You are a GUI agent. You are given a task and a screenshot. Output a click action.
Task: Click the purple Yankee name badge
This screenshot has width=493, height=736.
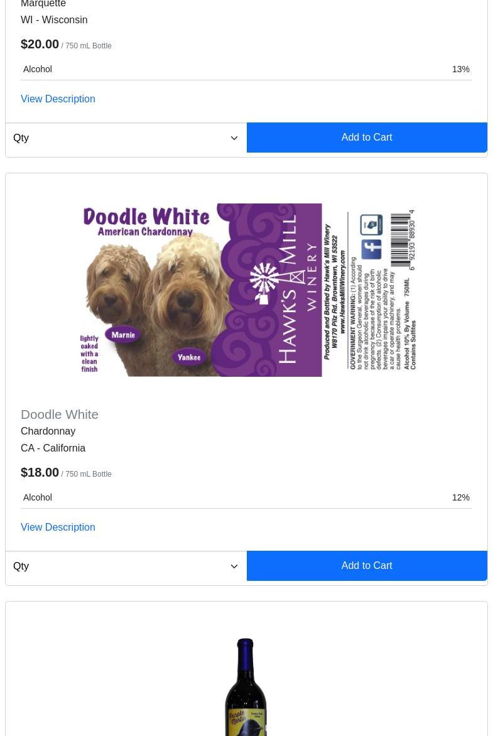pos(189,357)
